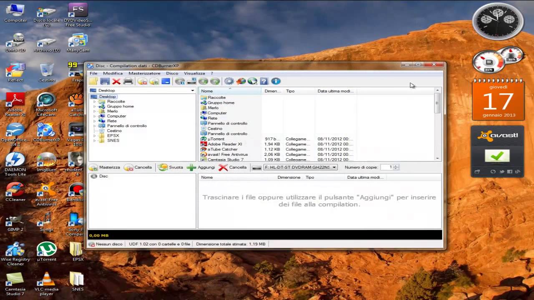This screenshot has width=534, height=300.
Task: Click the blue info about icon
Action: tap(275, 81)
